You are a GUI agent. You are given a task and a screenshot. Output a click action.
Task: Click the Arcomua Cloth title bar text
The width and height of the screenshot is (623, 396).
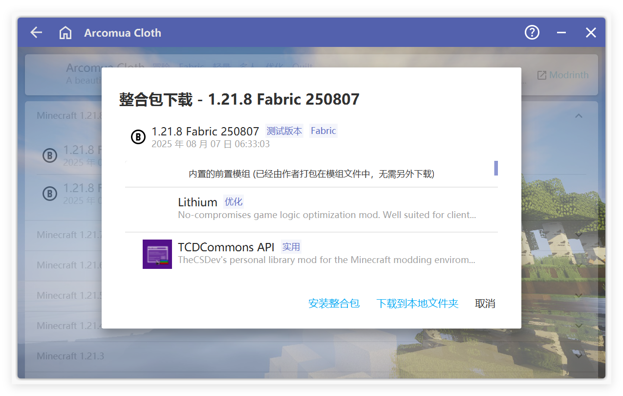click(x=123, y=33)
